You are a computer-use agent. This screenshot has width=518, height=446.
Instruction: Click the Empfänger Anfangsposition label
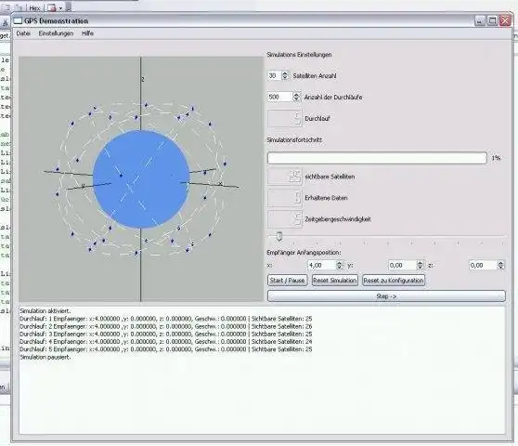304,252
